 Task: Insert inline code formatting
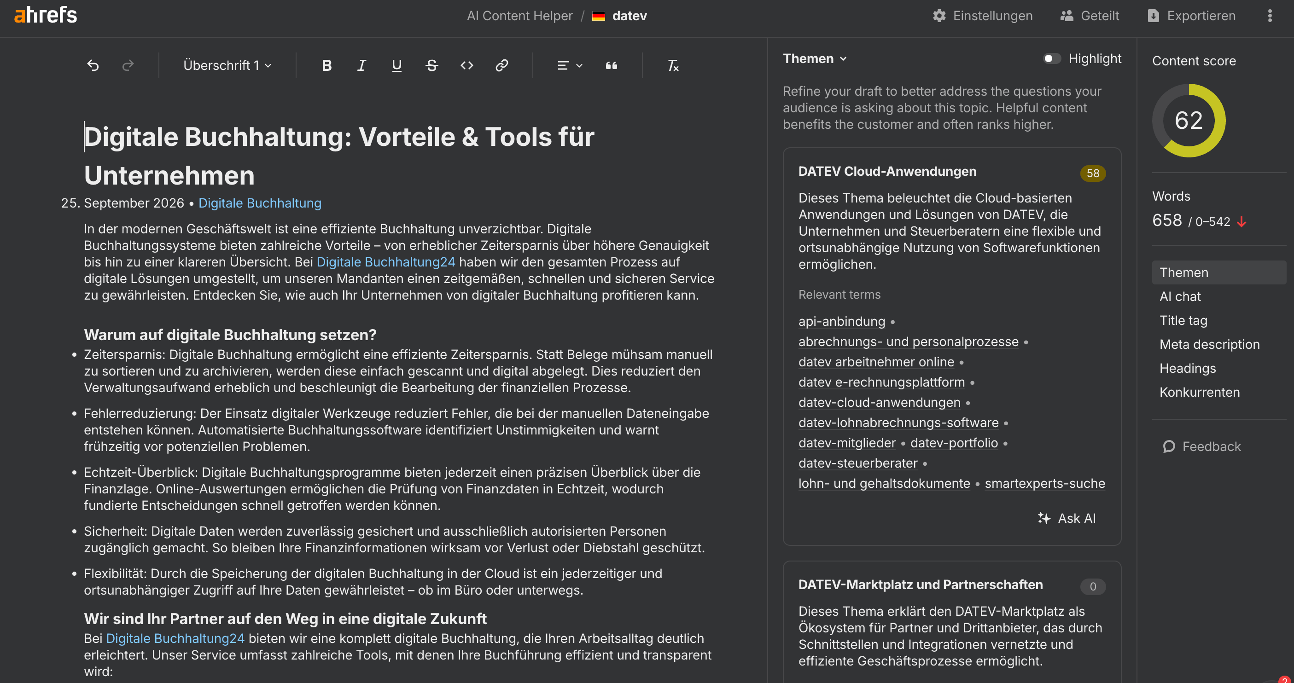tap(466, 65)
